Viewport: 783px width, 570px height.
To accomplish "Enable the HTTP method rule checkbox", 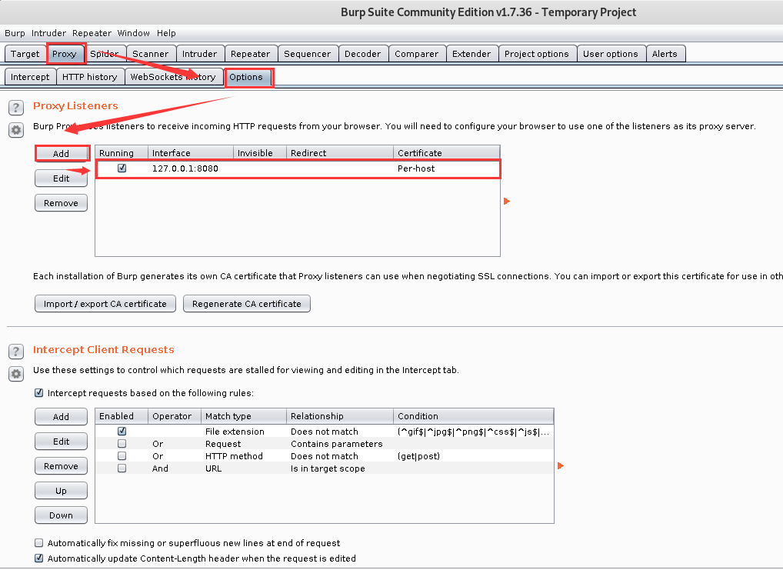I will [x=122, y=456].
